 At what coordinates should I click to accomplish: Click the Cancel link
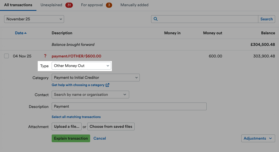(x=100, y=138)
